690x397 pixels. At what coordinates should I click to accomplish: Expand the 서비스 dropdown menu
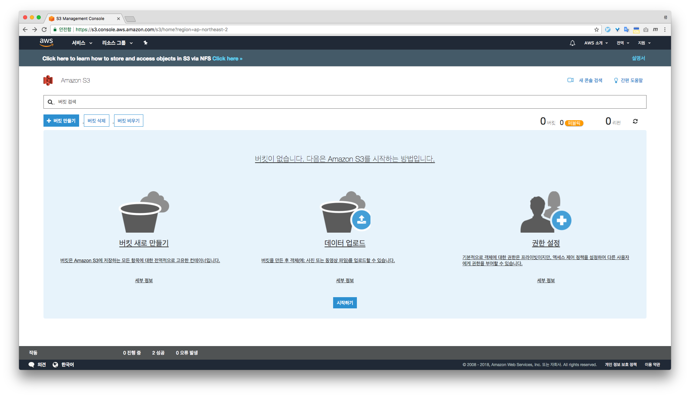coord(82,43)
